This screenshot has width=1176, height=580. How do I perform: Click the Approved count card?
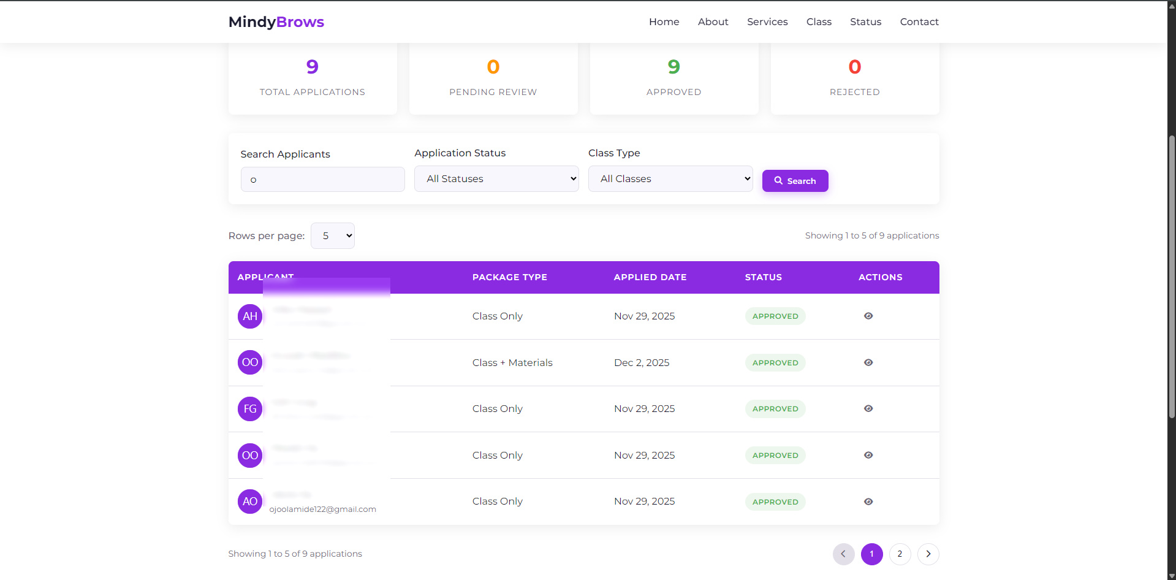point(674,78)
